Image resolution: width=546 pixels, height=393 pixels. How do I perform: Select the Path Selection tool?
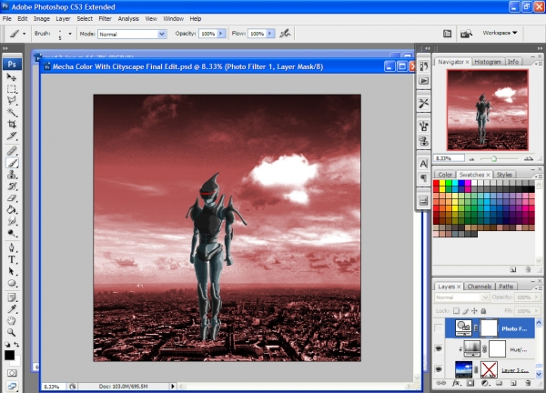pos(12,271)
